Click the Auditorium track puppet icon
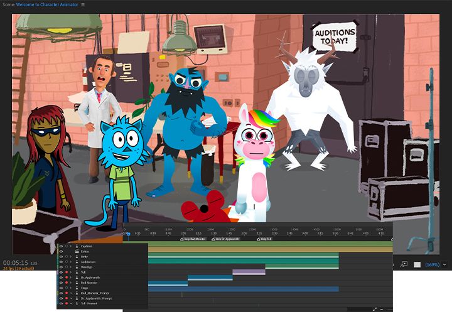 (75, 262)
